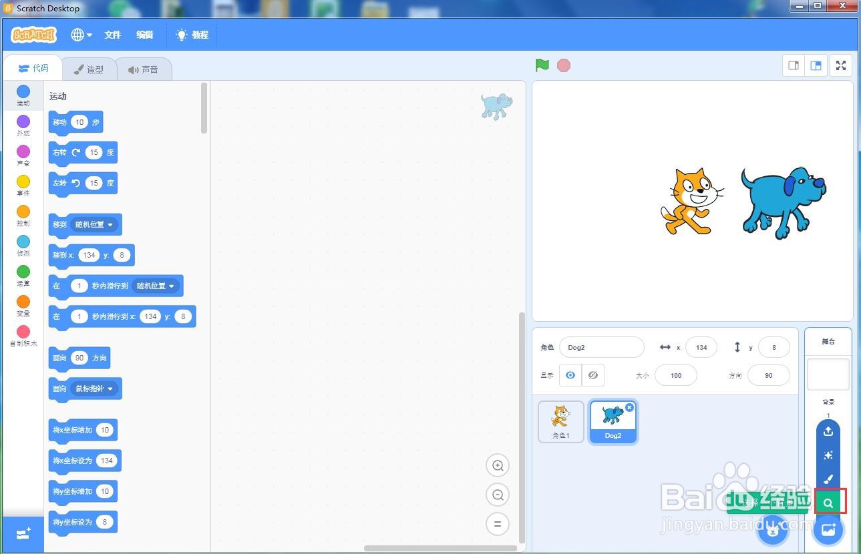Image resolution: width=861 pixels, height=554 pixels.
Task: Open the 编辑 menu
Action: (x=145, y=35)
